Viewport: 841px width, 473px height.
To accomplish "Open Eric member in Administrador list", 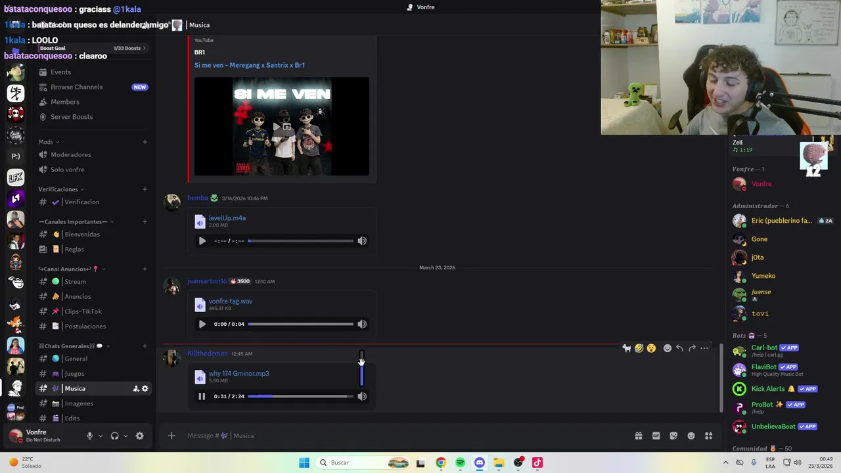I will [783, 221].
